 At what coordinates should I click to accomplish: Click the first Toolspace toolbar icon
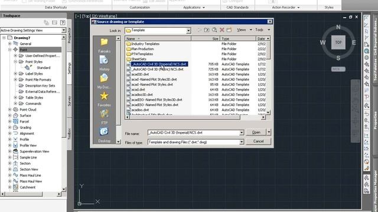(x=47, y=22)
